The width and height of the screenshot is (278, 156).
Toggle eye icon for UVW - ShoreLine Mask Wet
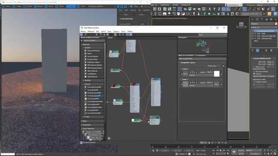(253, 36)
